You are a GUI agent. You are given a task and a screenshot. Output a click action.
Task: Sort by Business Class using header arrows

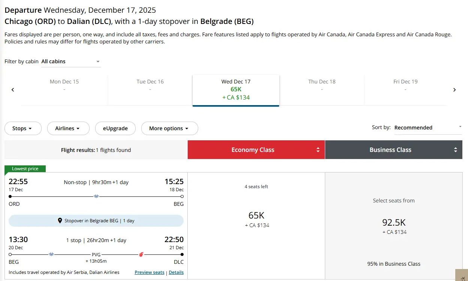click(455, 150)
